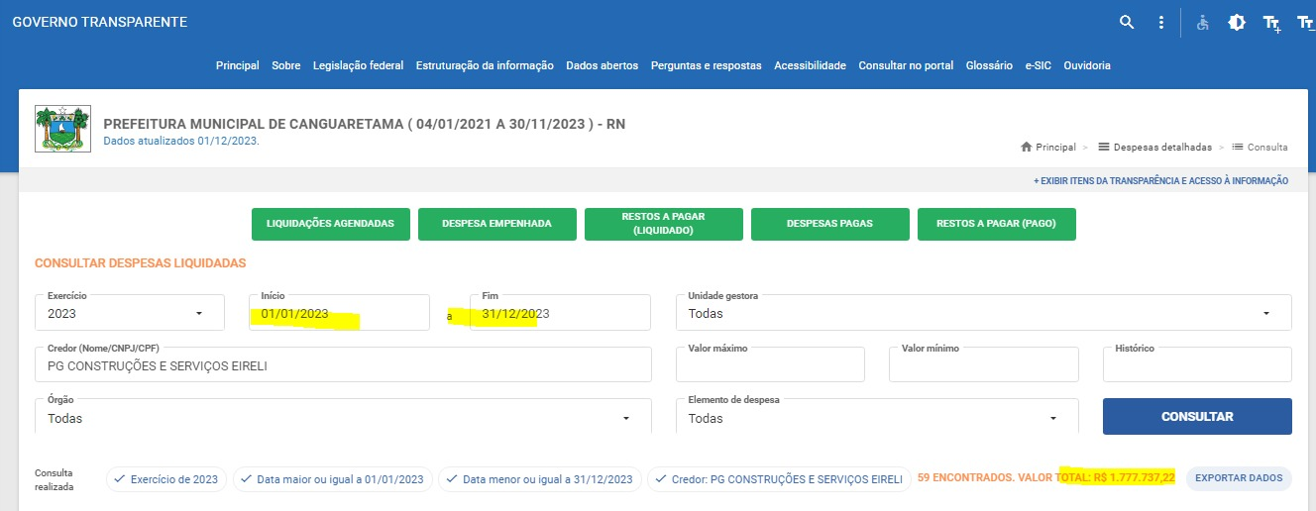Screen dimensions: 1316x511
Task: Click the Início date field
Action: [340, 312]
